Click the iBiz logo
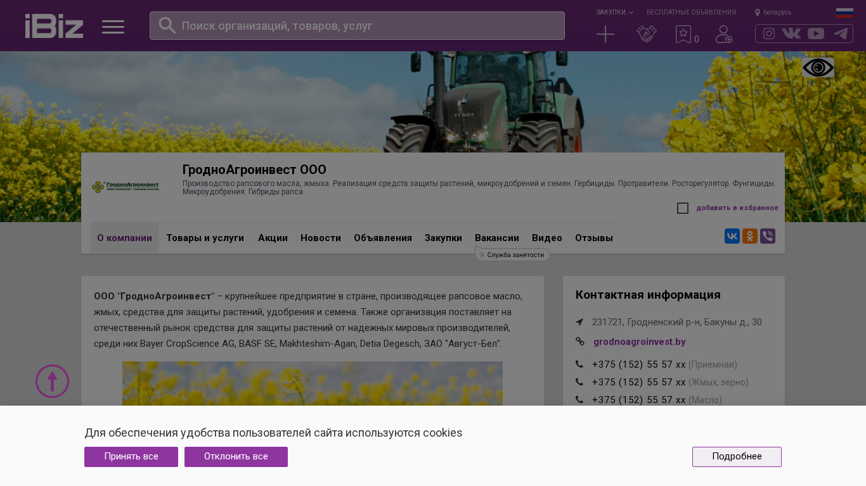 (54, 26)
